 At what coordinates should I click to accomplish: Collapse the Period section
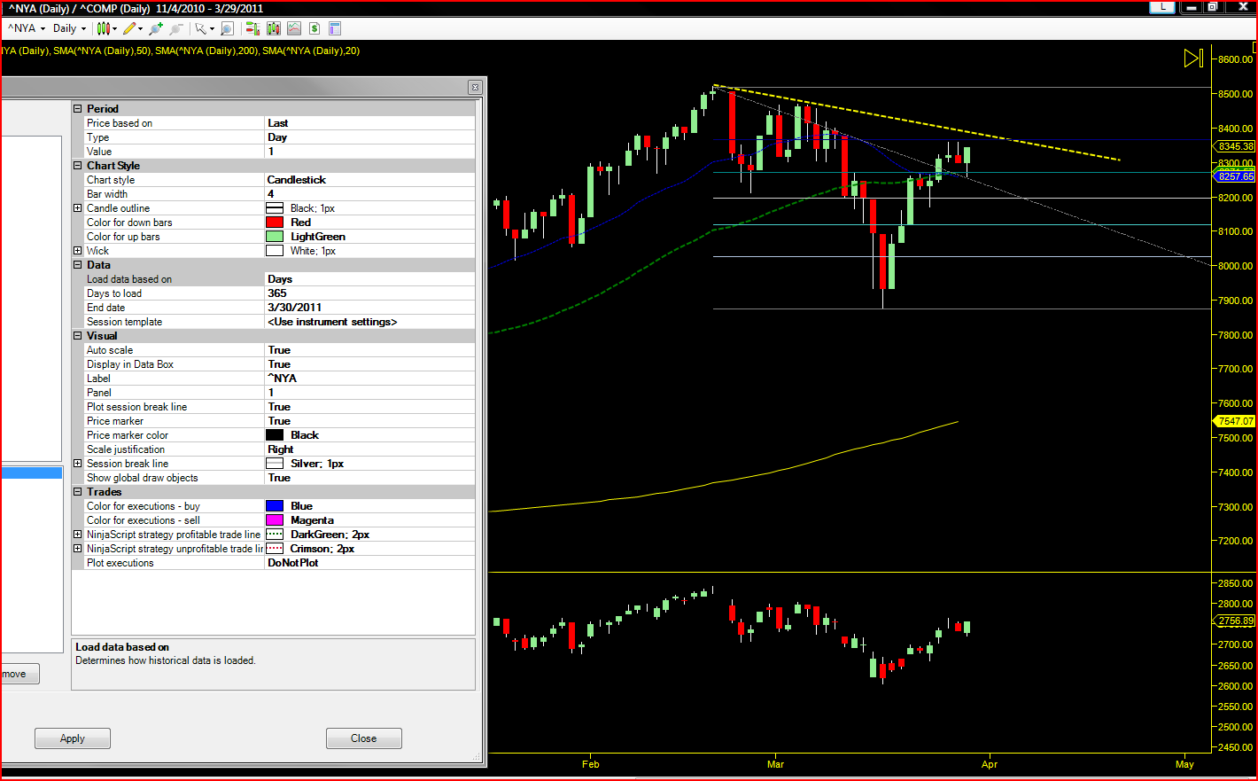[78, 109]
